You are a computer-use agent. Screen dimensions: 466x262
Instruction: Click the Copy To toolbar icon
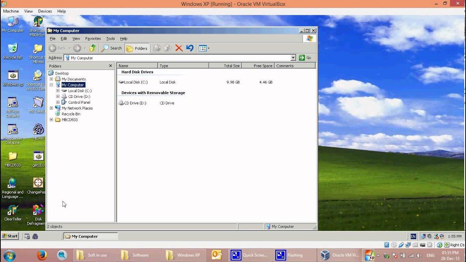point(168,48)
